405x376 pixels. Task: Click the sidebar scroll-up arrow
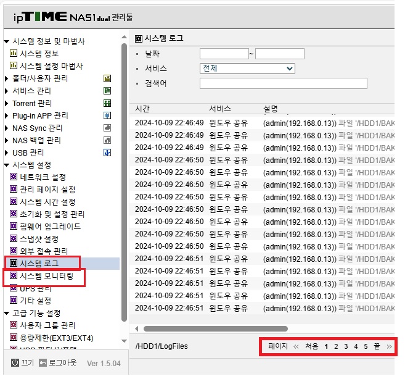click(x=125, y=37)
